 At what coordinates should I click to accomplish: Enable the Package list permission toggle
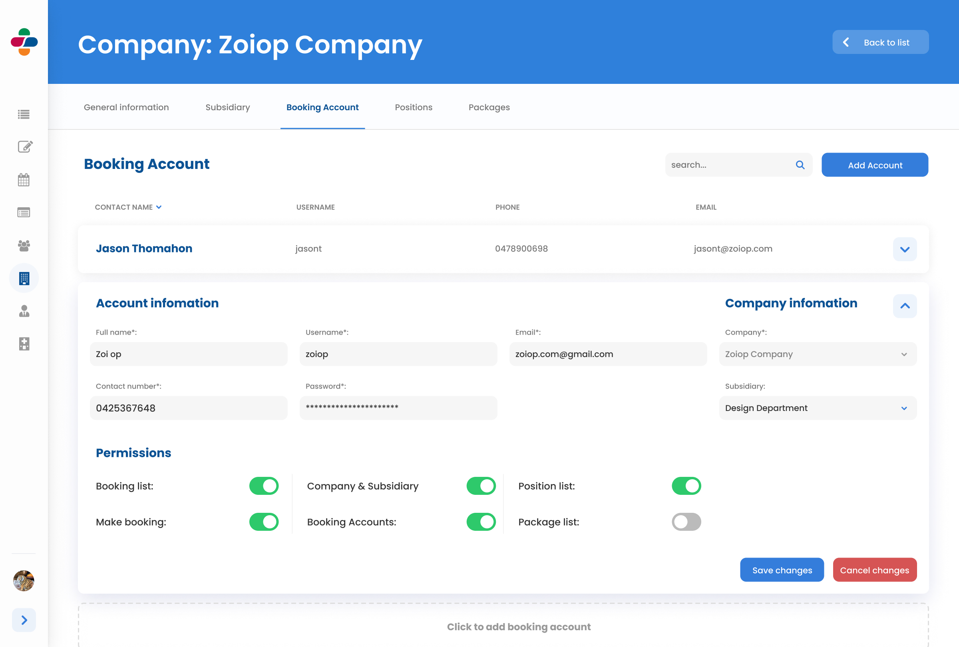point(686,522)
